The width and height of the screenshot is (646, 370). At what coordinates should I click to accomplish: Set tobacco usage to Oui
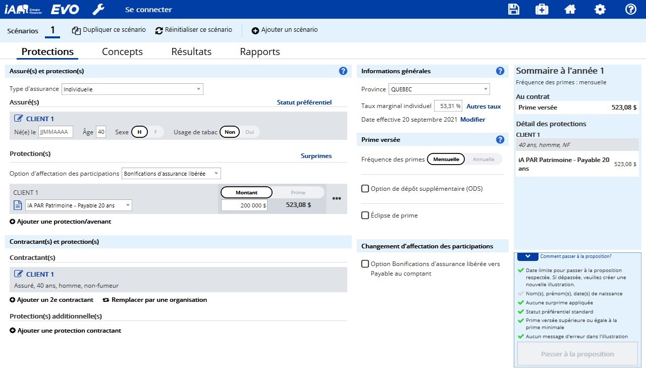(249, 132)
